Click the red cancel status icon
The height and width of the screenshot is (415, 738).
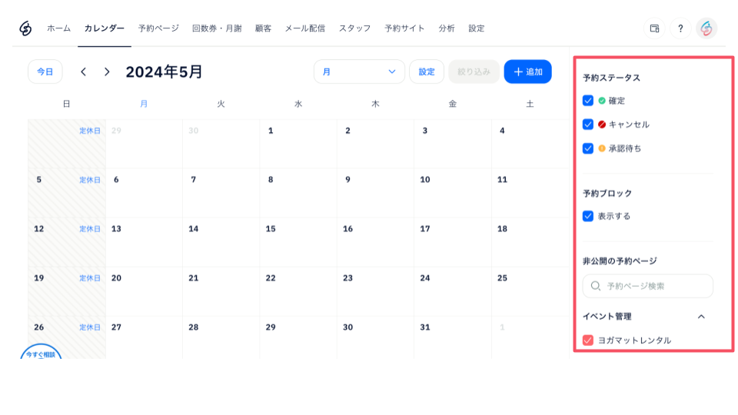[x=601, y=124]
